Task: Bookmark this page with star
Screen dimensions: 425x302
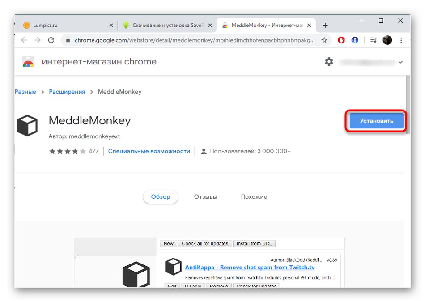Action: [x=324, y=40]
